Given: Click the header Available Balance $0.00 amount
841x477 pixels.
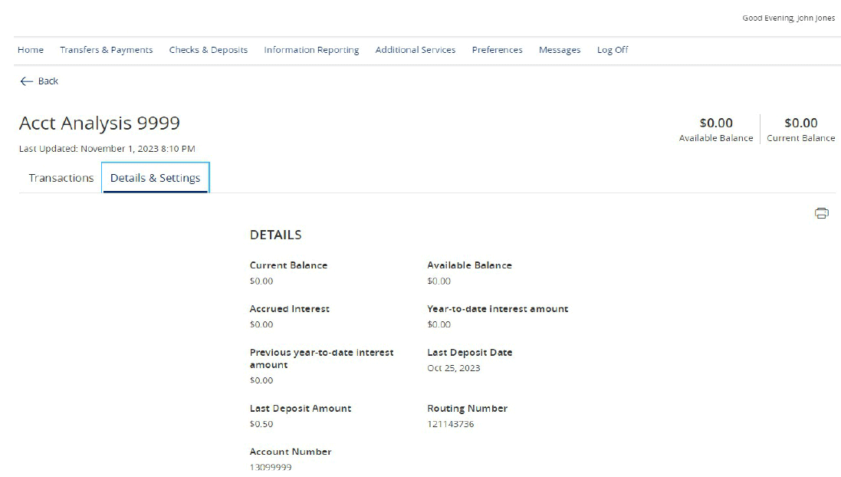Looking at the screenshot, I should (x=716, y=123).
